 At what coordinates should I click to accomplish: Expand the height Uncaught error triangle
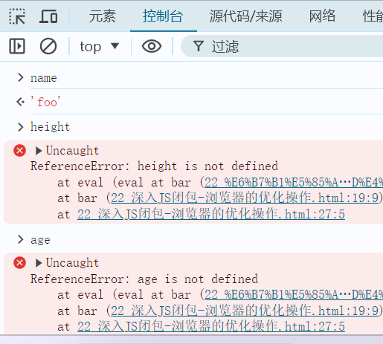pyautogui.click(x=39, y=151)
